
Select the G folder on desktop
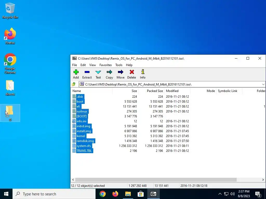10,113
